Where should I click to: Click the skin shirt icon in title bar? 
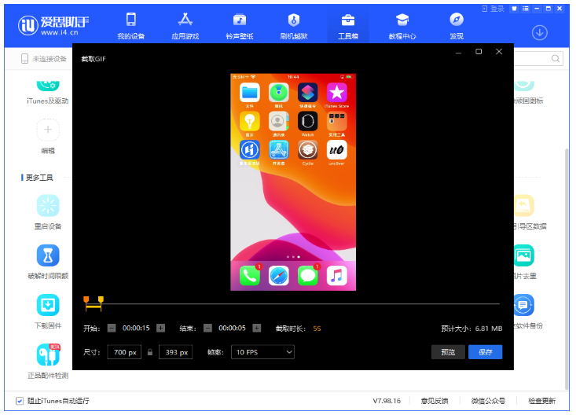point(514,9)
